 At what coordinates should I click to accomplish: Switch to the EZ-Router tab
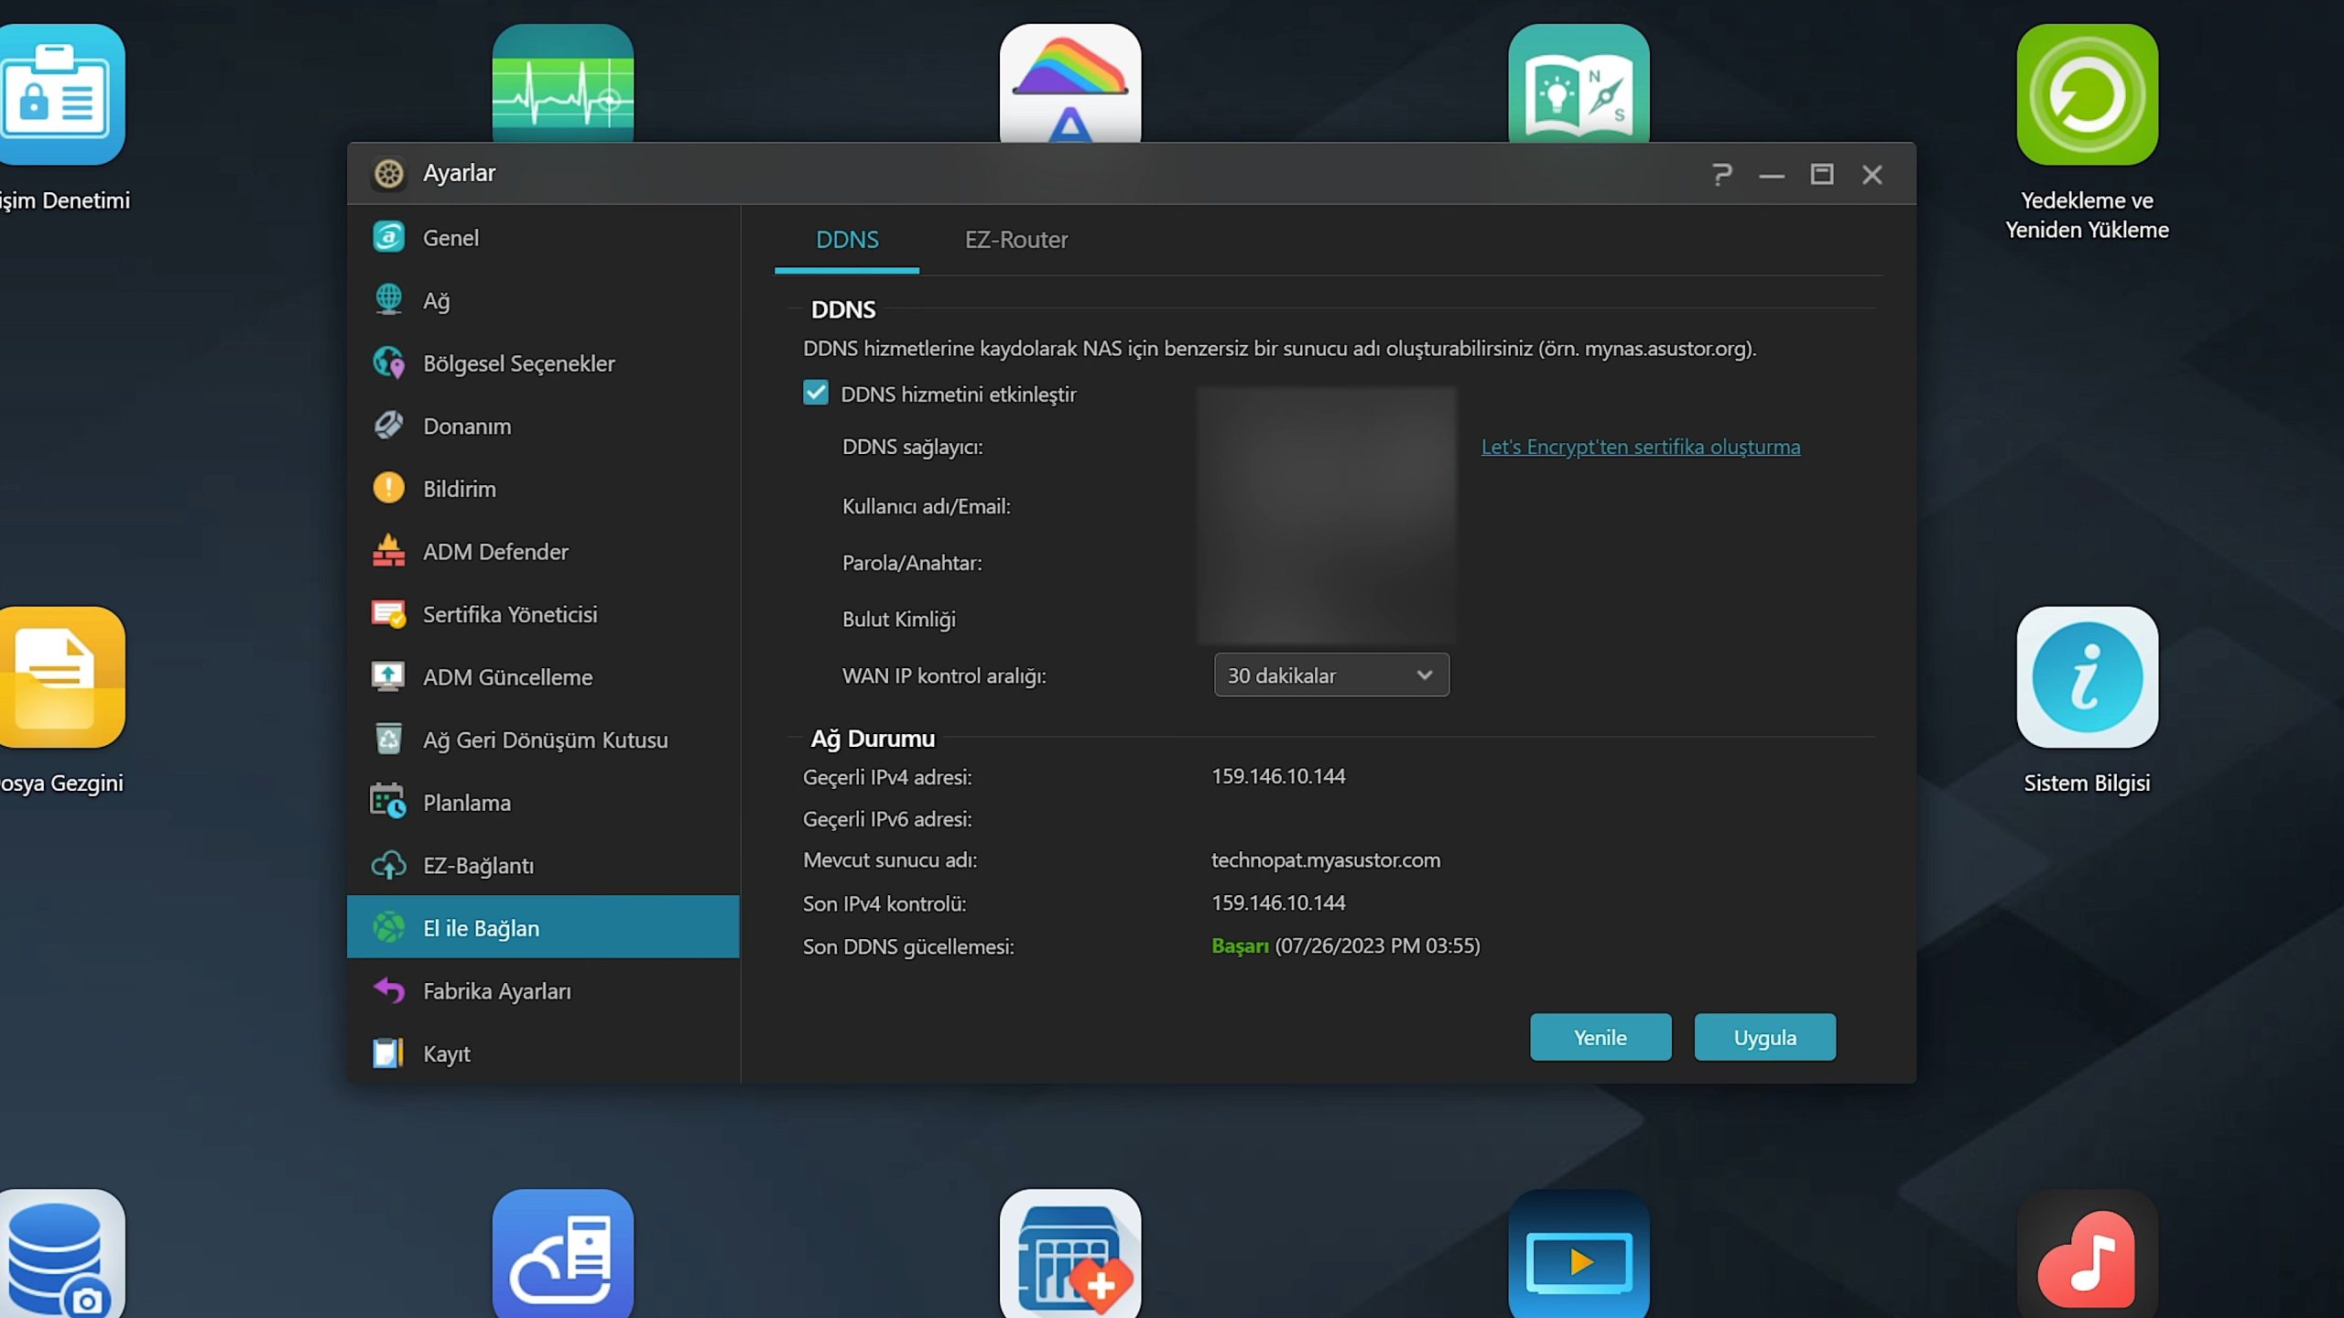(1015, 240)
